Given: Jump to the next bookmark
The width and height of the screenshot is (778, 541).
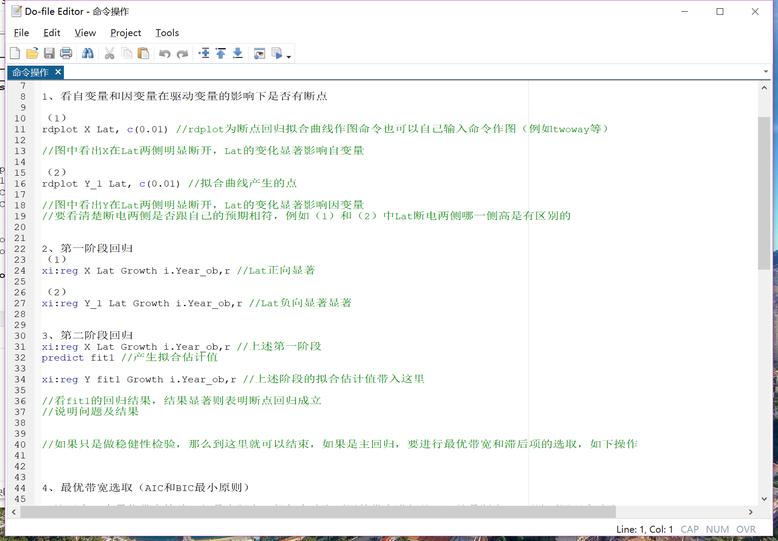Looking at the screenshot, I should [238, 53].
